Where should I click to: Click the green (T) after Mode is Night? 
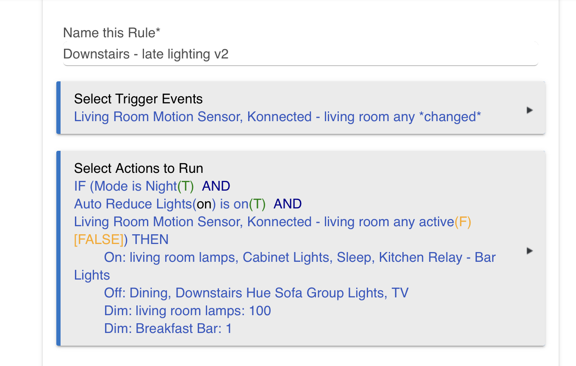click(185, 186)
